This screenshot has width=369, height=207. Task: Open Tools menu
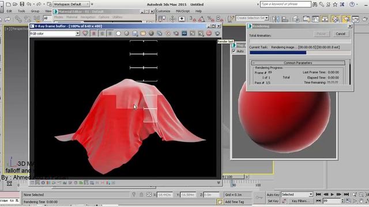coord(21,11)
